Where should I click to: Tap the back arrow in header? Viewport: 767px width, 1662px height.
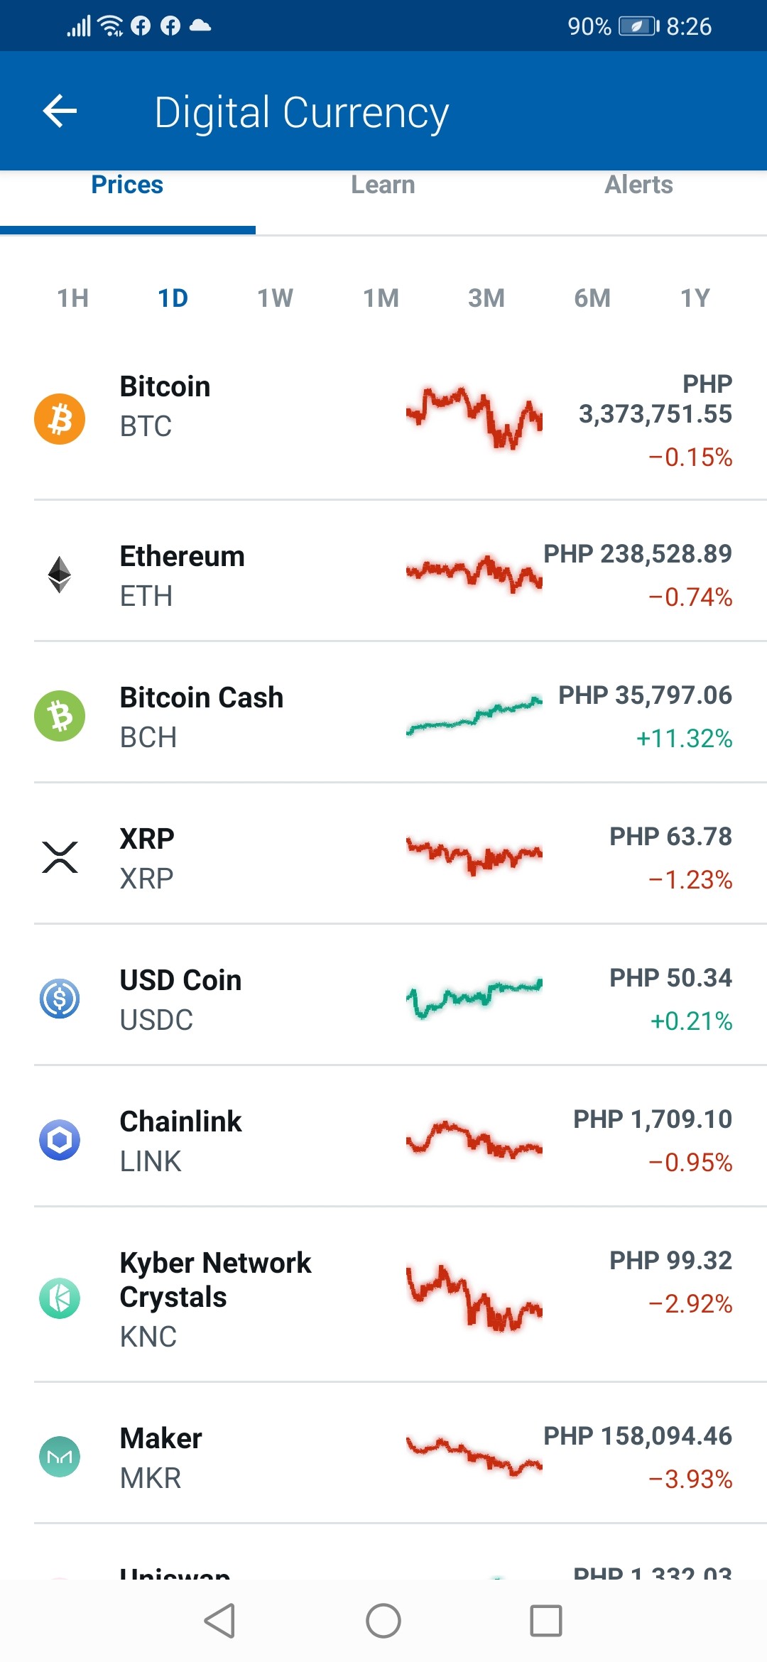60,111
